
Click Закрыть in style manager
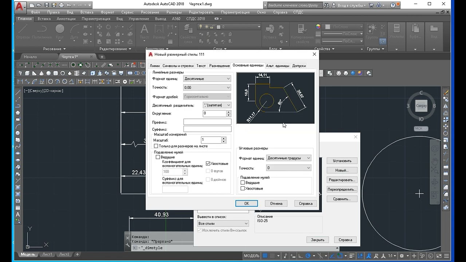[x=317, y=240]
